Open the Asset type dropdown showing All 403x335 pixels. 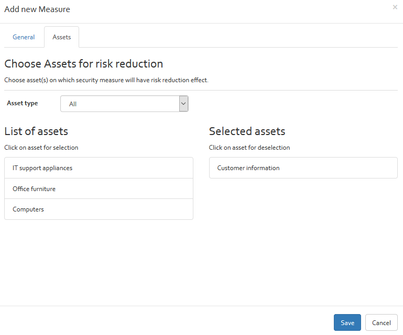124,104
